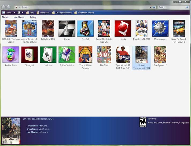
Task: Open the layout pane dropdown arrow
Action: 23,13
